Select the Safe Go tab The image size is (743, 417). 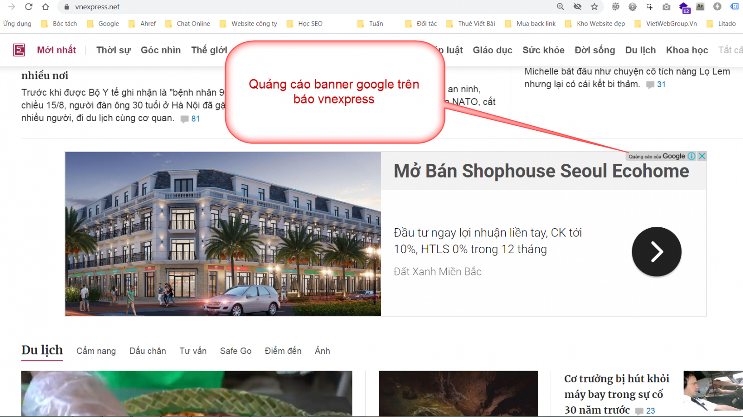(236, 351)
